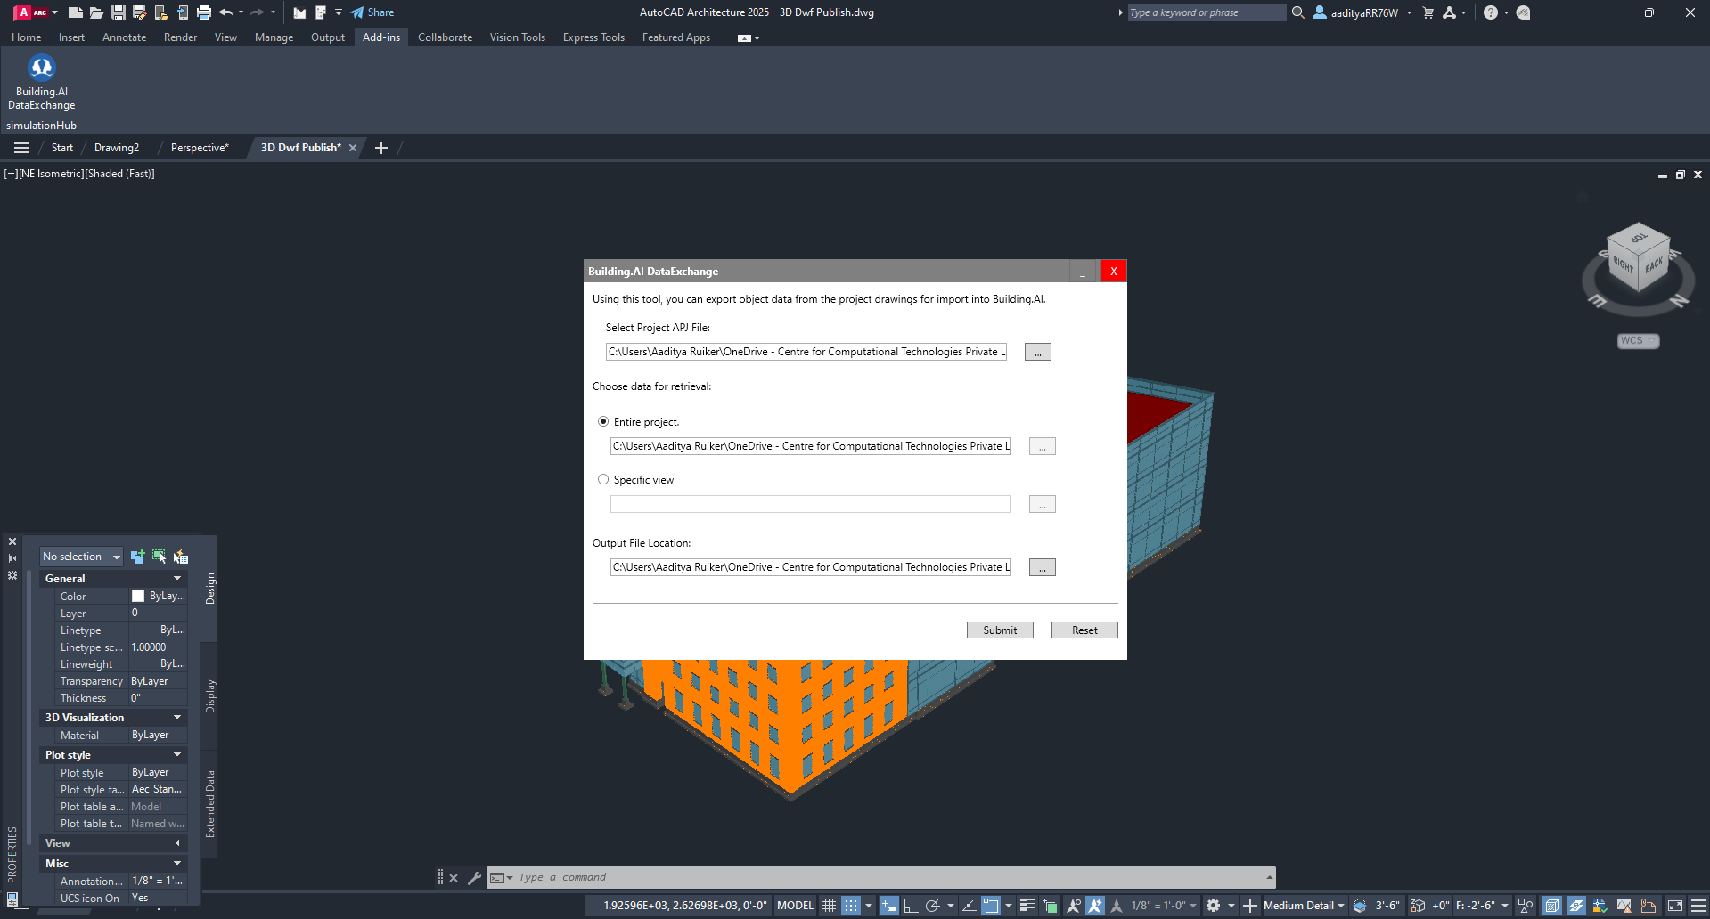Open the Express Tools ribbon tab
1710x919 pixels.
(x=593, y=37)
